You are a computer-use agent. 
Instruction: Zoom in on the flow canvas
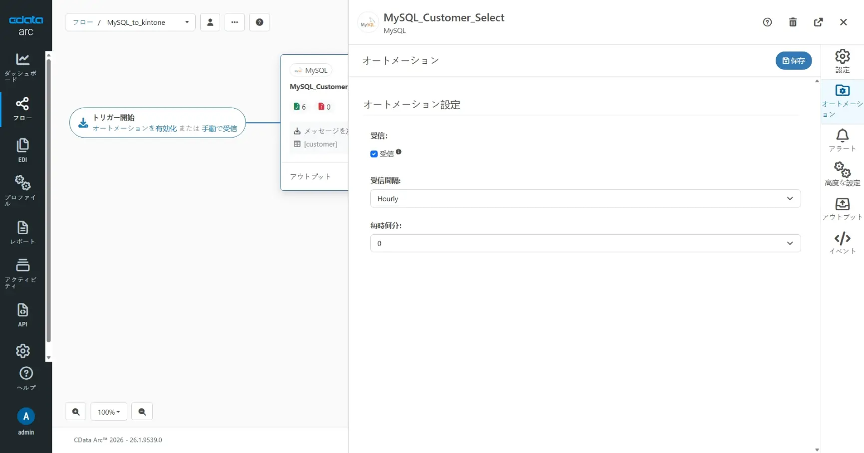[x=76, y=412]
